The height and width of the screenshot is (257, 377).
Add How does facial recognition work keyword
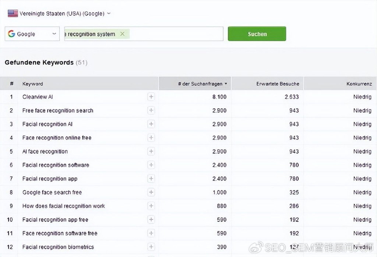coord(151,206)
